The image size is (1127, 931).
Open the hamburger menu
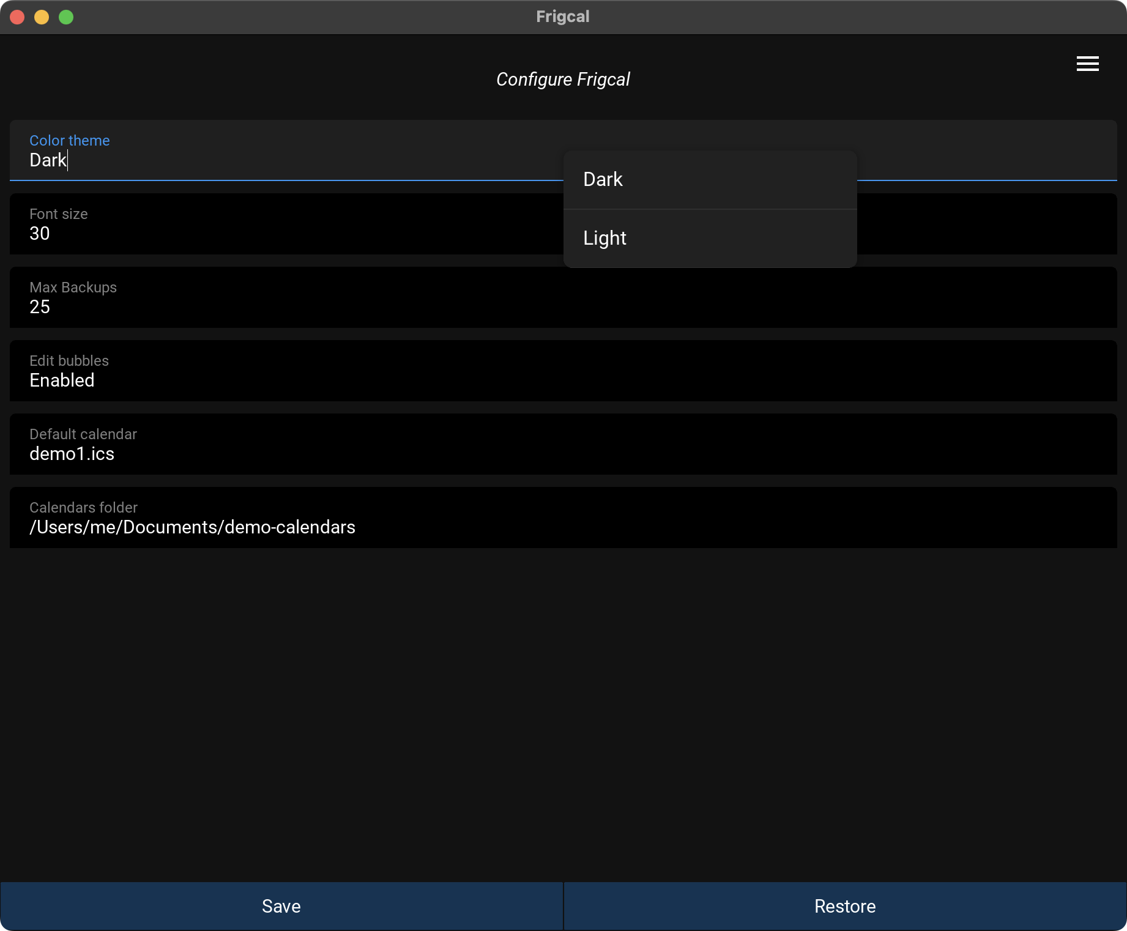point(1087,64)
